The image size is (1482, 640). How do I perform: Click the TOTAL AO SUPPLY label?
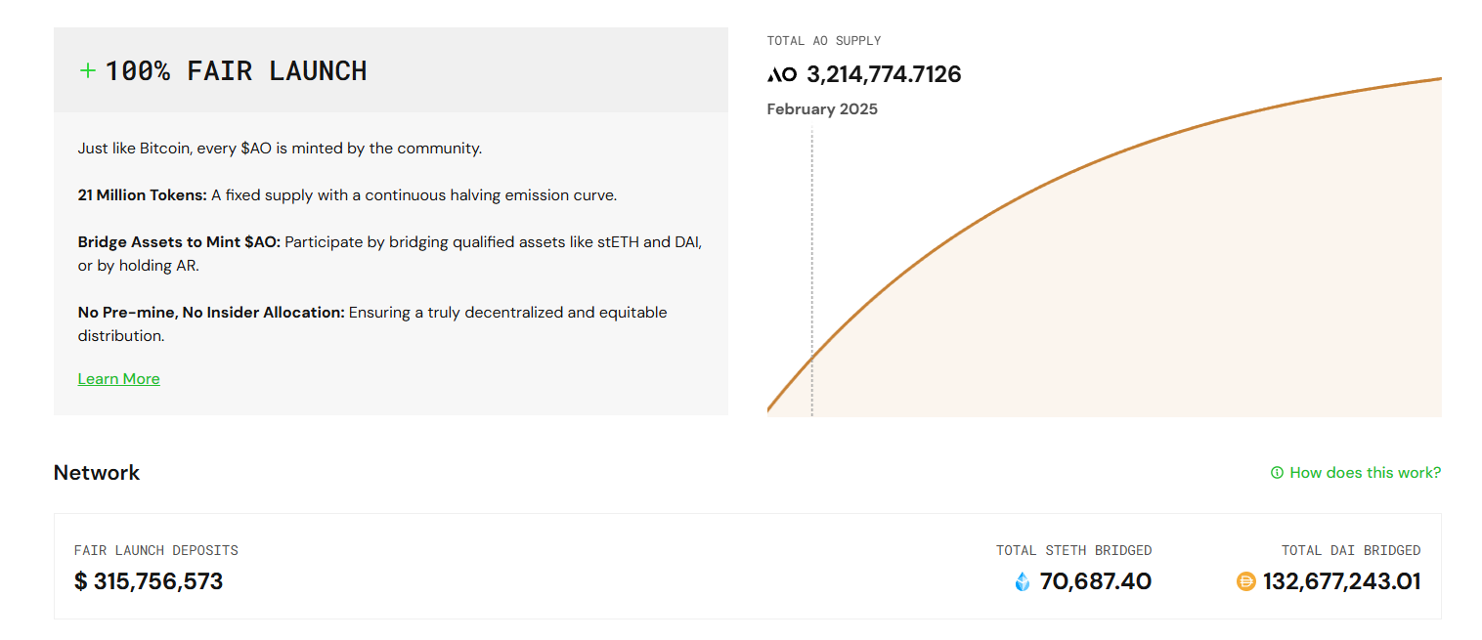click(x=823, y=41)
